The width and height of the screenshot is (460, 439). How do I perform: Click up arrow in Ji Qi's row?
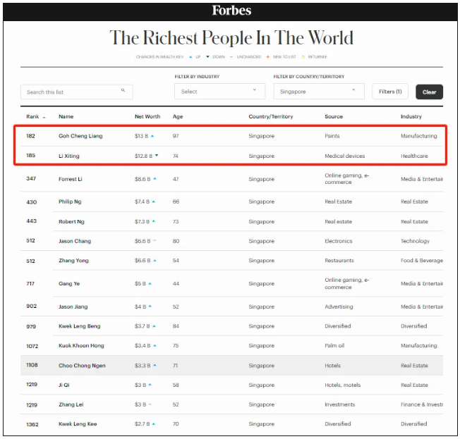(x=150, y=385)
